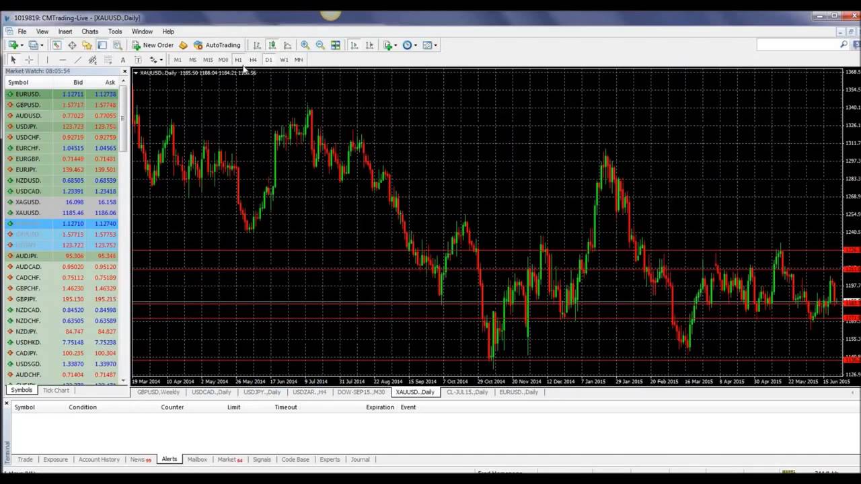Switch to the Tick Chart tab
The width and height of the screenshot is (861, 484).
[x=56, y=391]
